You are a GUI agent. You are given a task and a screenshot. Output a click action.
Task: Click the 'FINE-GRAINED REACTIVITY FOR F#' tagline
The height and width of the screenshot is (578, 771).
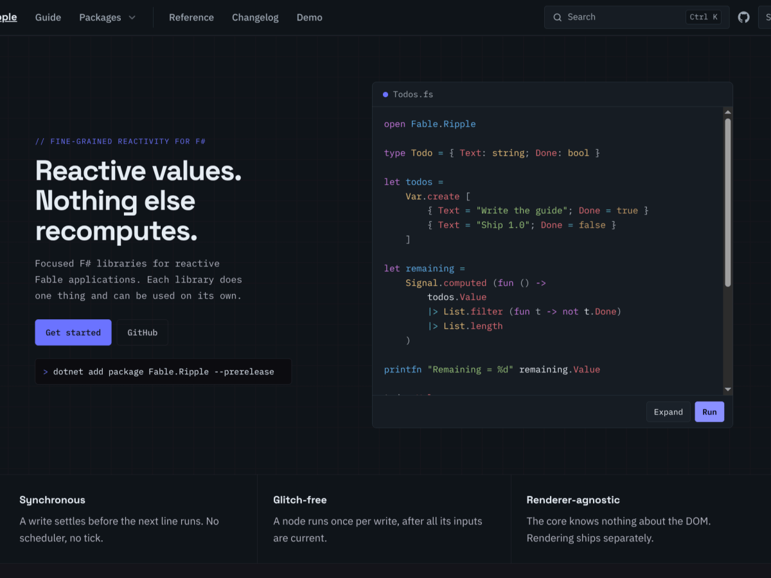pyautogui.click(x=120, y=141)
